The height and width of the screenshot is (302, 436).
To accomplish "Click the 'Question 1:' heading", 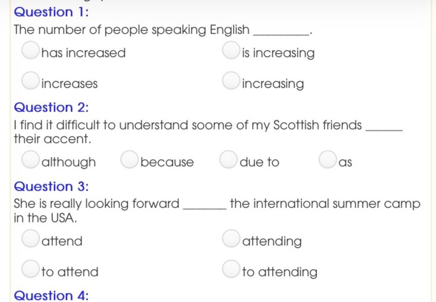I will pyautogui.click(x=52, y=12).
